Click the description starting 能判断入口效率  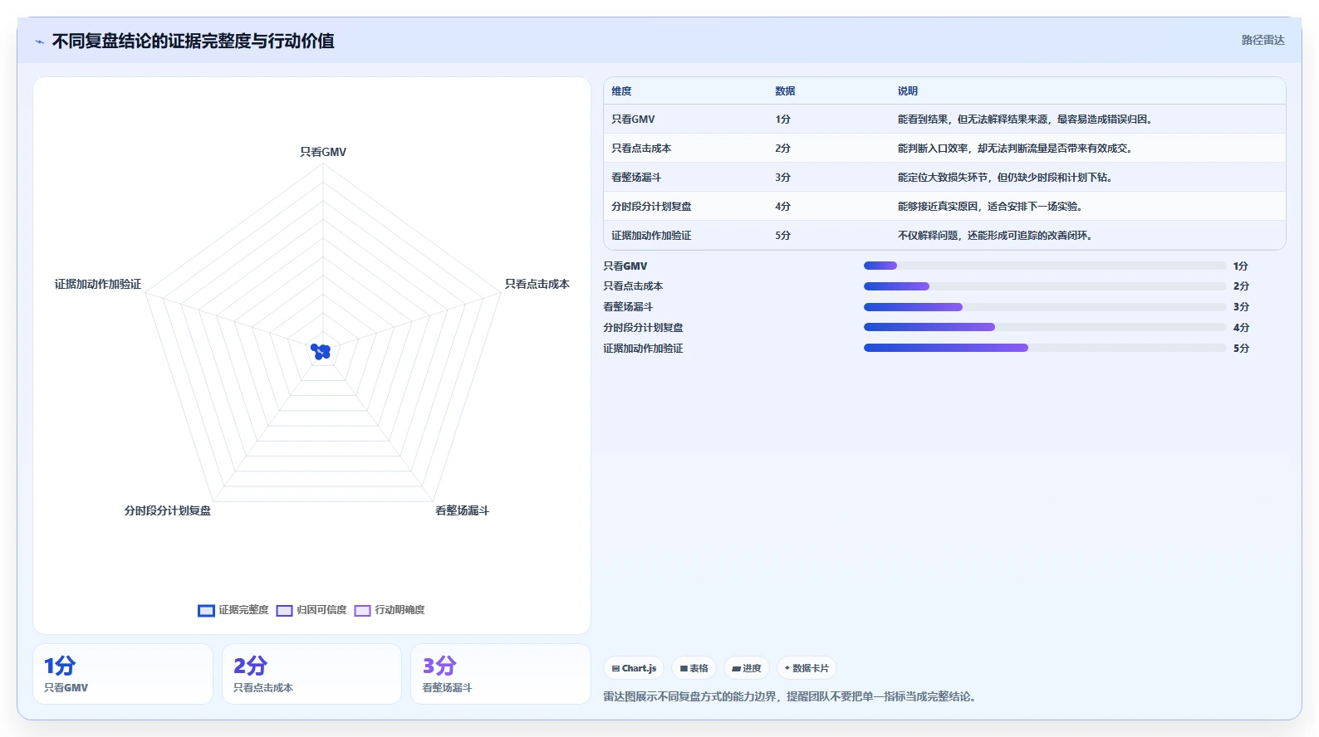coord(1015,149)
